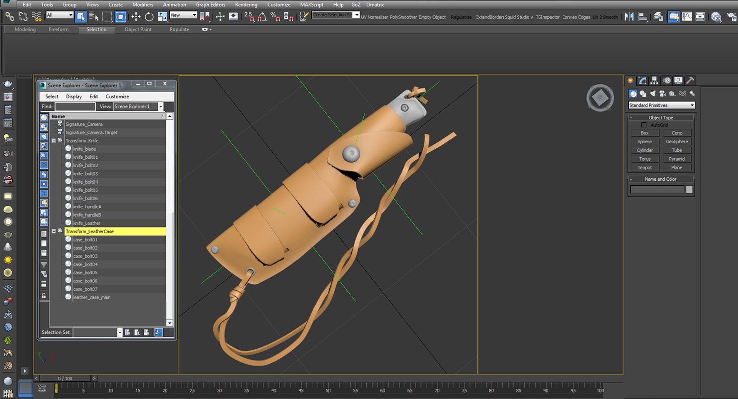The image size is (738, 399).
Task: Open the Standard Primitives dropdown
Action: tap(662, 105)
